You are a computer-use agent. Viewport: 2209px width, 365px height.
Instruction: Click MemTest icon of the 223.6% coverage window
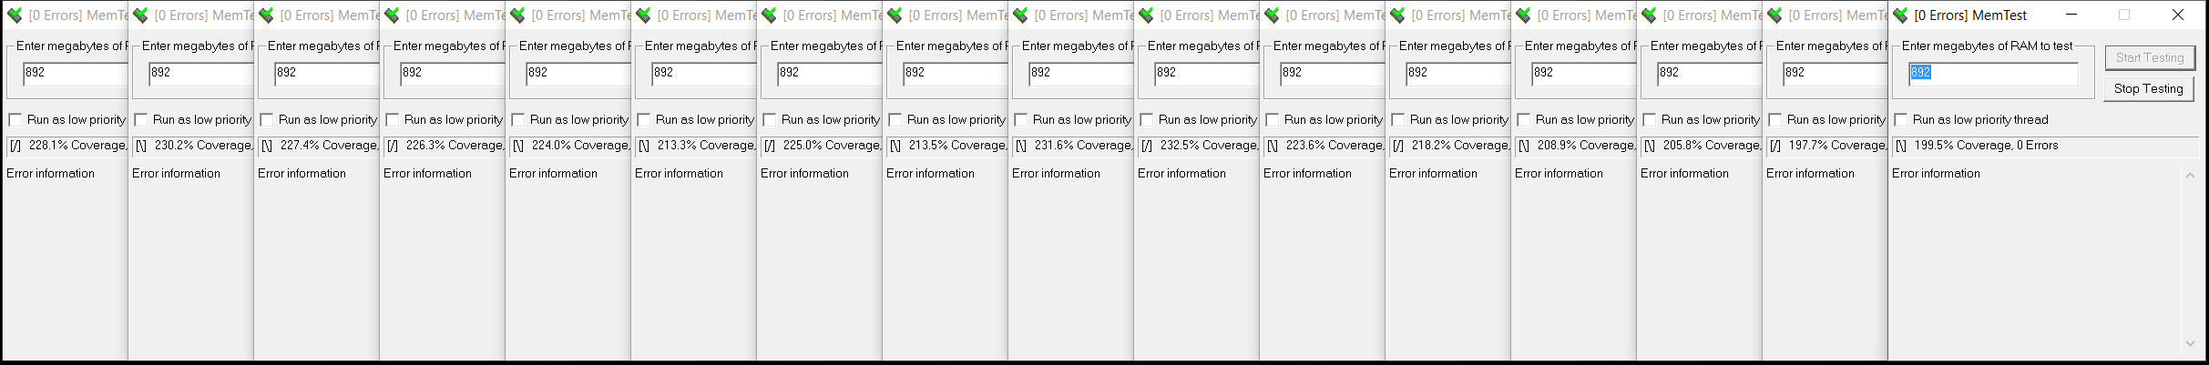pyautogui.click(x=1272, y=15)
